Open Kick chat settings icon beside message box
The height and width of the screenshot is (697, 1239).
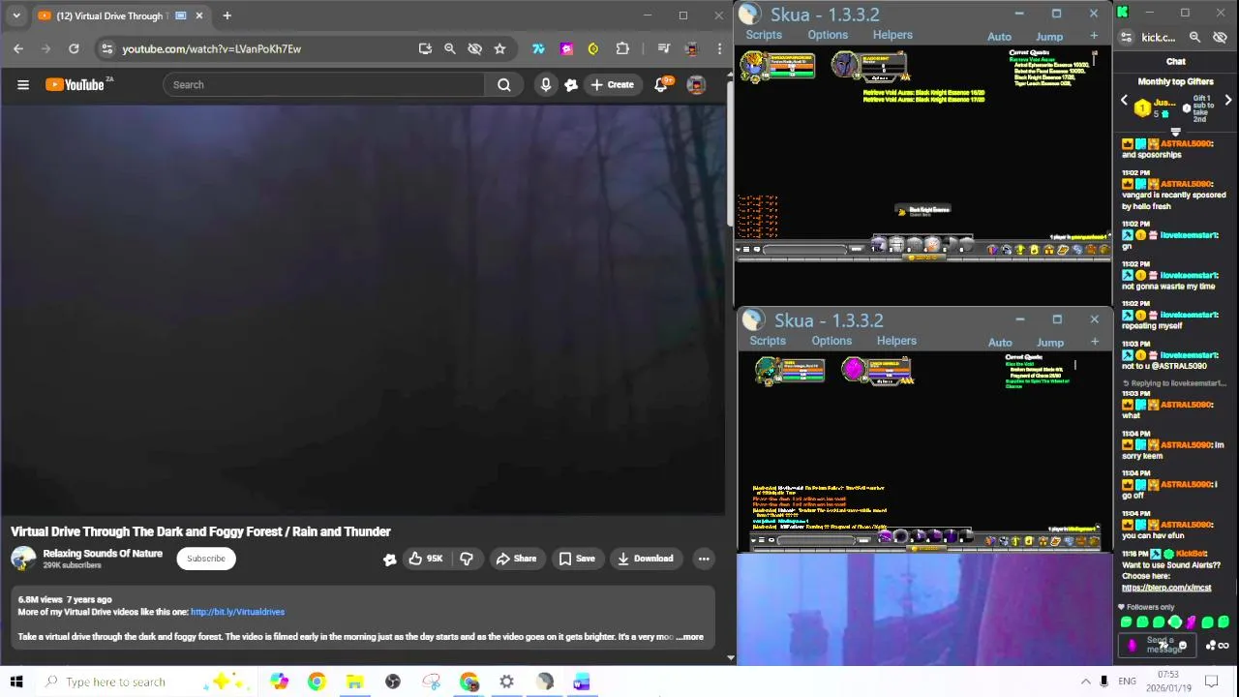(x=1211, y=646)
